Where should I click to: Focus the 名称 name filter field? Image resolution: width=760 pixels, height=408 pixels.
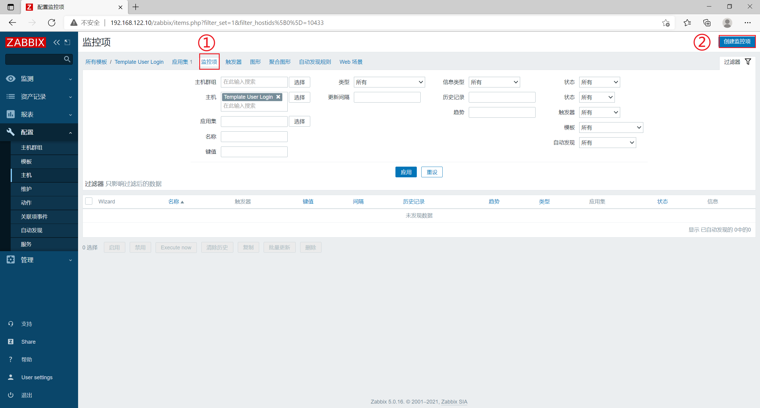pos(254,136)
